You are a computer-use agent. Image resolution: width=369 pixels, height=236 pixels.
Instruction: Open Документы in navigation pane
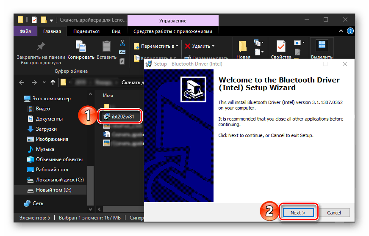tap(49, 119)
